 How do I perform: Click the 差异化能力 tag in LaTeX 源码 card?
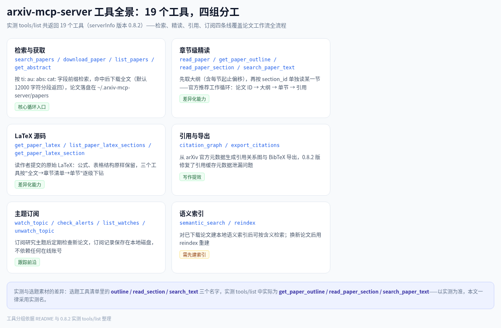pyautogui.click(x=29, y=185)
